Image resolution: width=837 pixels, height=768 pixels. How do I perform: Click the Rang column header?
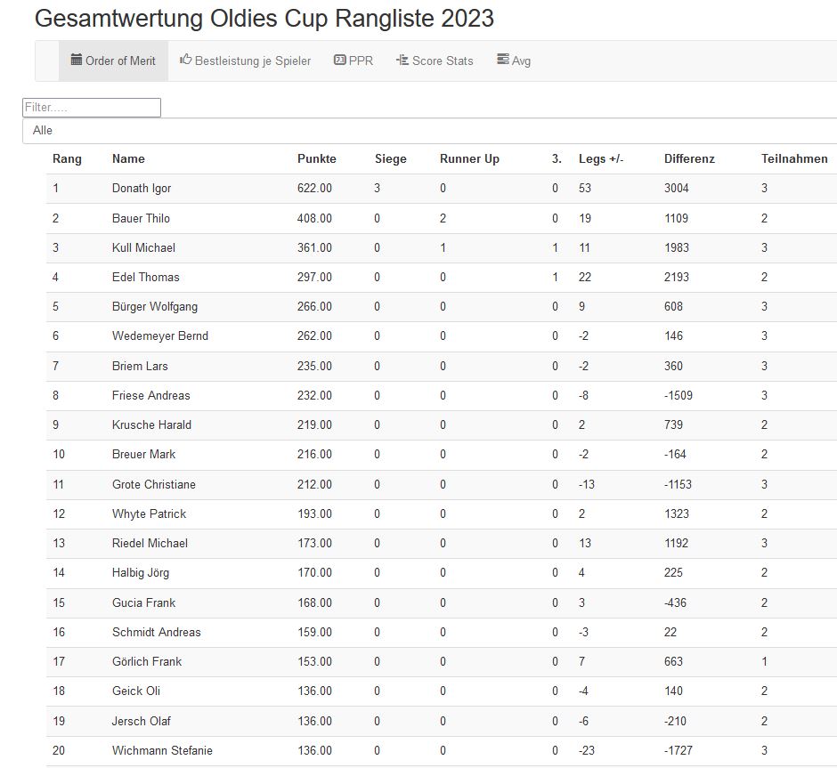[67, 159]
